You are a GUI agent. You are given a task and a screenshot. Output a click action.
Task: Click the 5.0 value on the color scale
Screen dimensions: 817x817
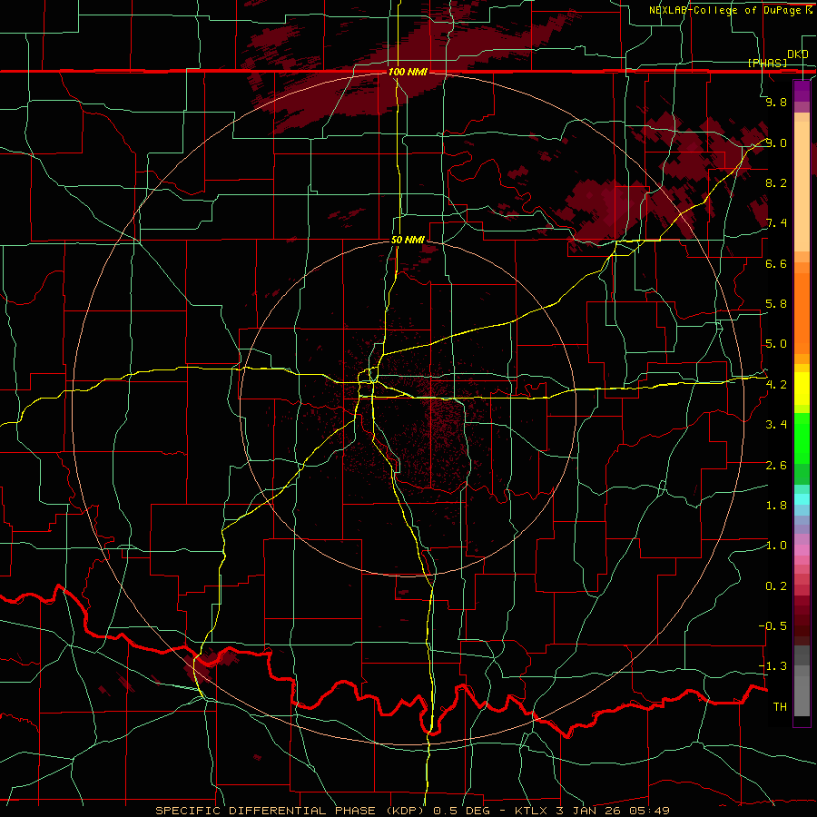(x=776, y=344)
